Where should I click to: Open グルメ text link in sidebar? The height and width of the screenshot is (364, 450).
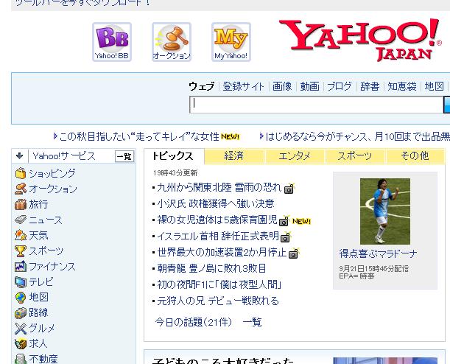[42, 329]
